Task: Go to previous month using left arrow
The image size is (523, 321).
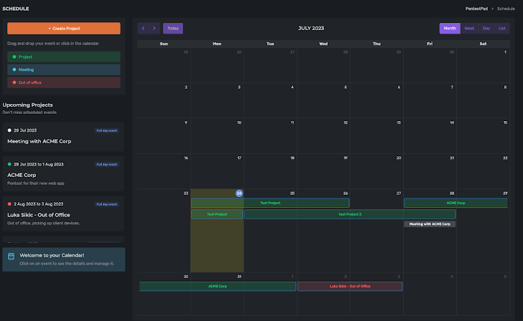Action: 143,29
